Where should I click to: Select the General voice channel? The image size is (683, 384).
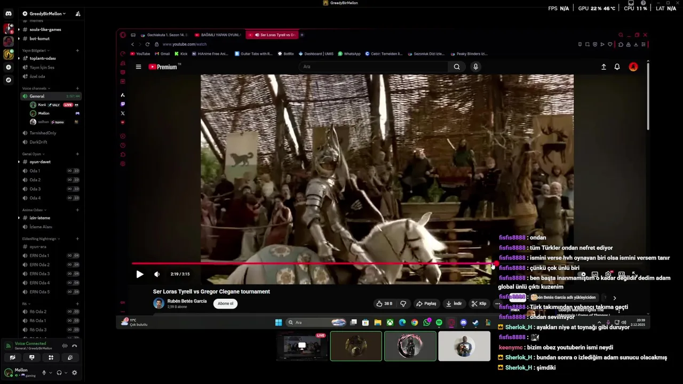tap(51, 96)
